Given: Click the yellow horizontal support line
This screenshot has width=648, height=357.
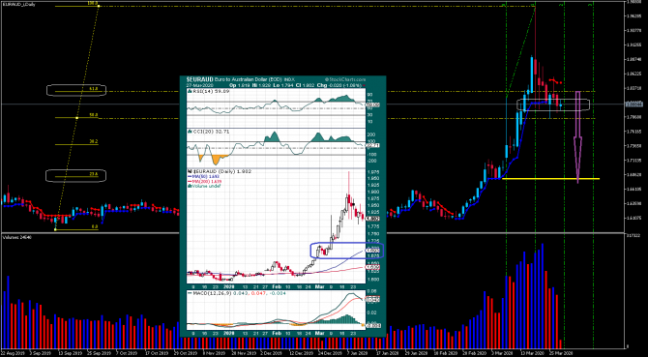Looking at the screenshot, I should [x=550, y=179].
